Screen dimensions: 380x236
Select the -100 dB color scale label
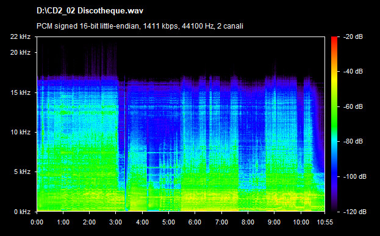pyautogui.click(x=355, y=176)
